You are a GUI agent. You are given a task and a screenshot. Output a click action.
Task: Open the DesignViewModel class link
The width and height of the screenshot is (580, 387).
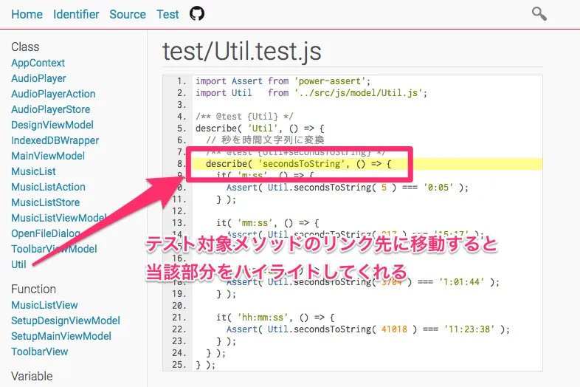(x=52, y=125)
